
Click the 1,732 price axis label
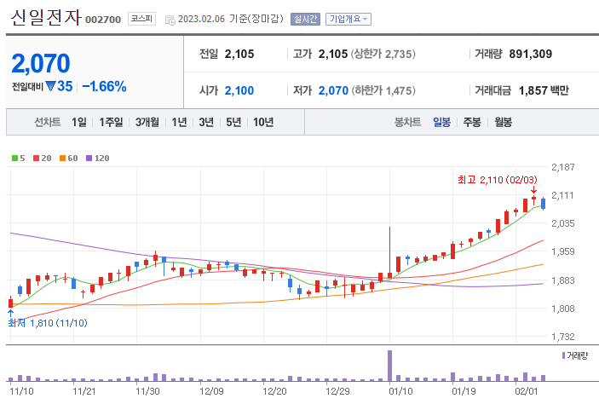click(562, 337)
